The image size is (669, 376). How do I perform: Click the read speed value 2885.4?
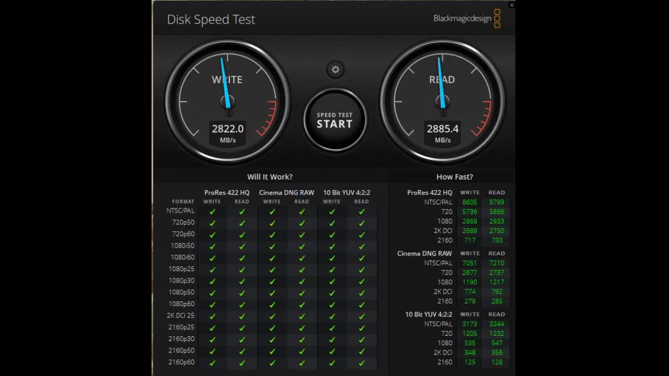[443, 128]
